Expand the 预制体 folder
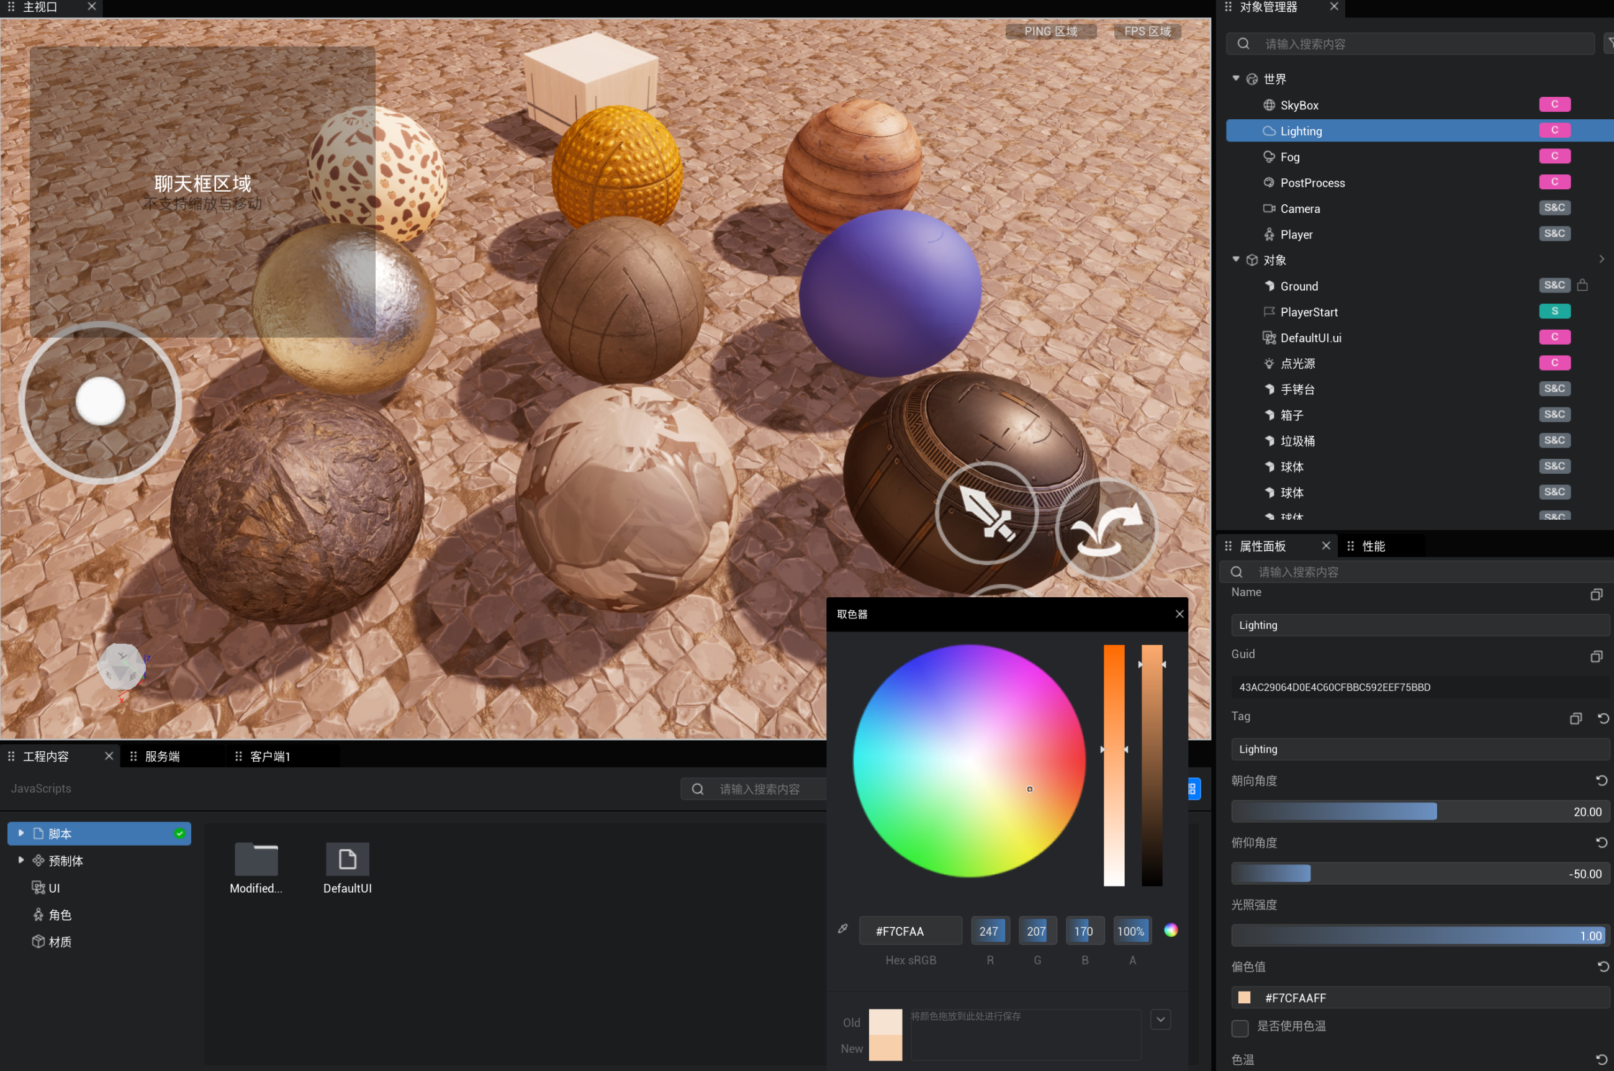 point(21,860)
